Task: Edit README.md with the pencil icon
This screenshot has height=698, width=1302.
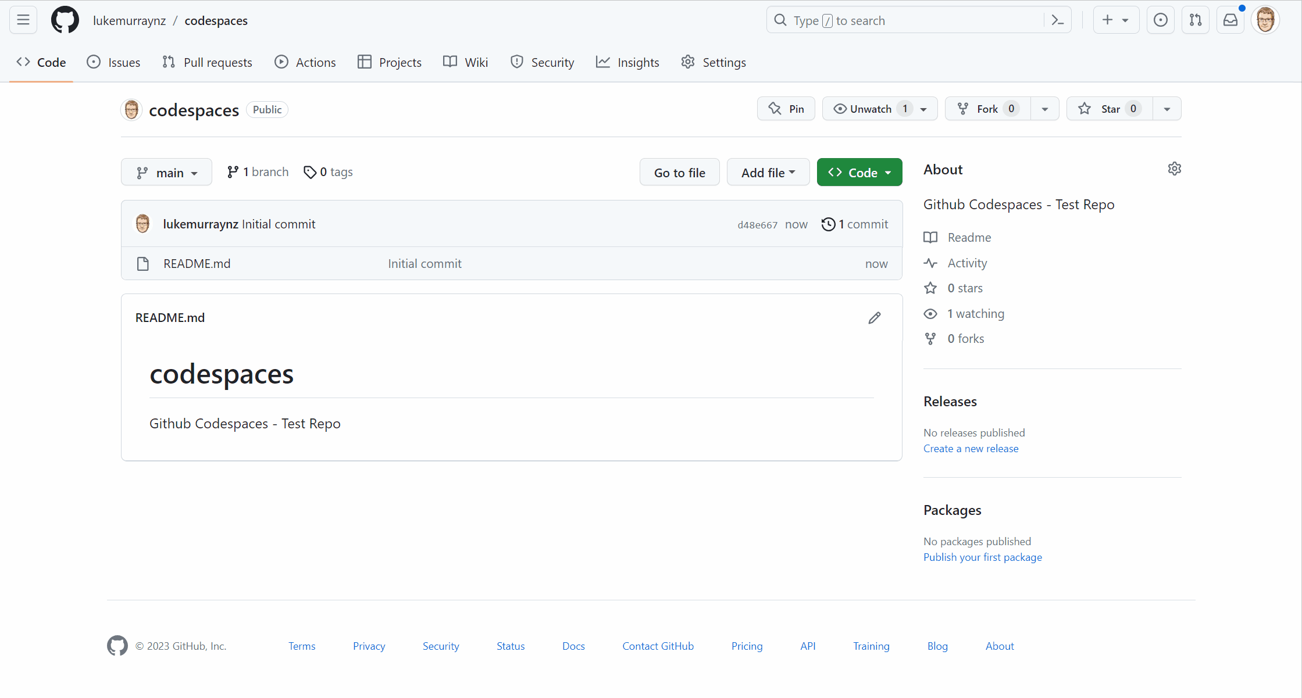Action: click(x=874, y=318)
